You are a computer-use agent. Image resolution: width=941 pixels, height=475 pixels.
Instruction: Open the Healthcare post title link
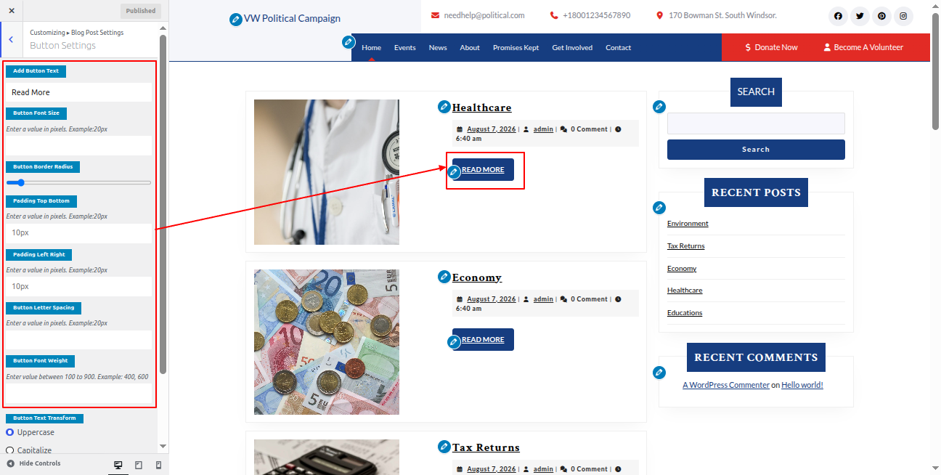click(x=481, y=107)
